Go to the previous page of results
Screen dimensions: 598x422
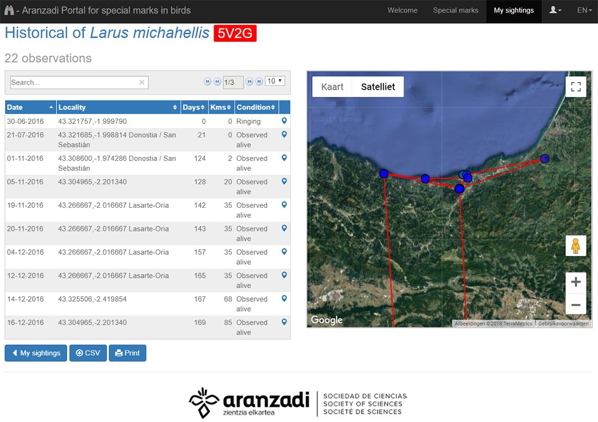[x=217, y=82]
